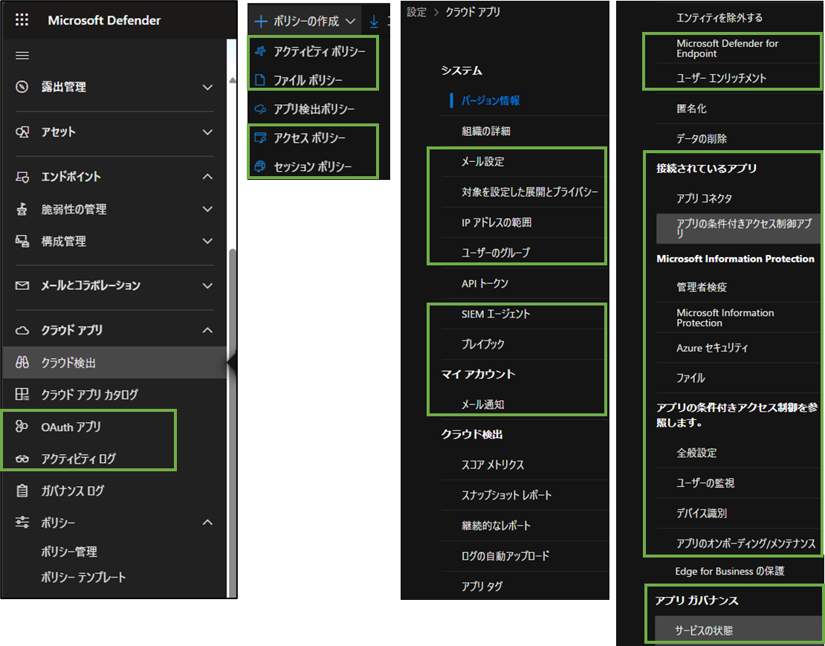825x646 pixels.
Task: Click the エンドポイント device icon
Action: tap(22, 176)
